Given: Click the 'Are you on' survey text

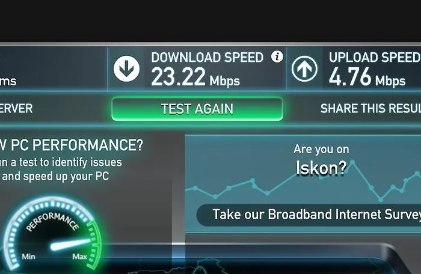Looking at the screenshot, I should (321, 149).
